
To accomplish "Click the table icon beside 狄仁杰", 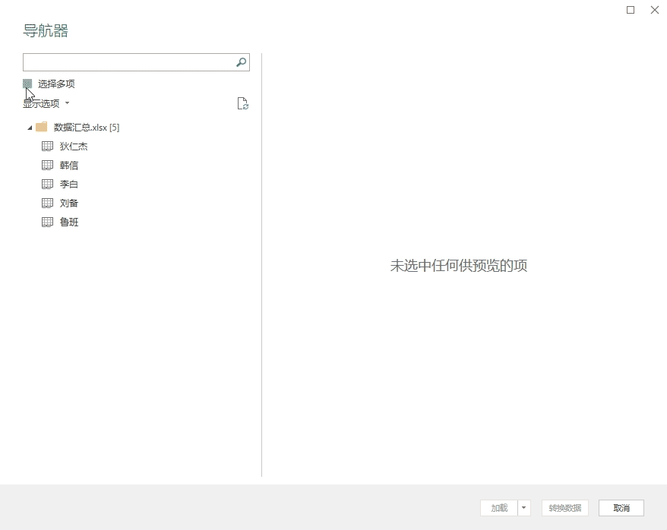I will pos(47,147).
